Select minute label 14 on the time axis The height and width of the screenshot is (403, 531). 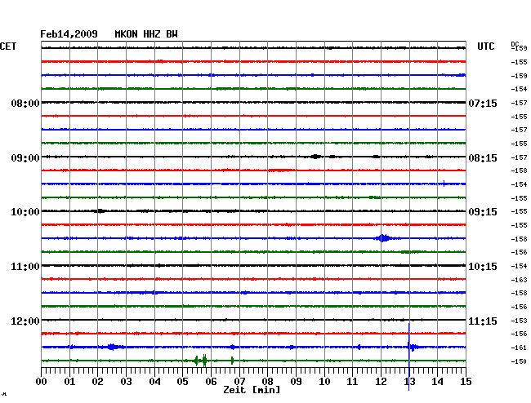(x=437, y=382)
